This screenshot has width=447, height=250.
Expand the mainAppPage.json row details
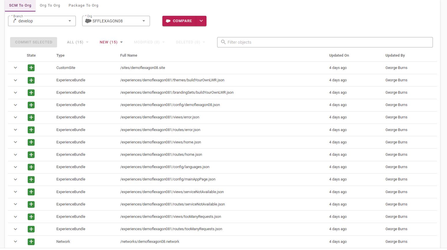click(x=16, y=179)
